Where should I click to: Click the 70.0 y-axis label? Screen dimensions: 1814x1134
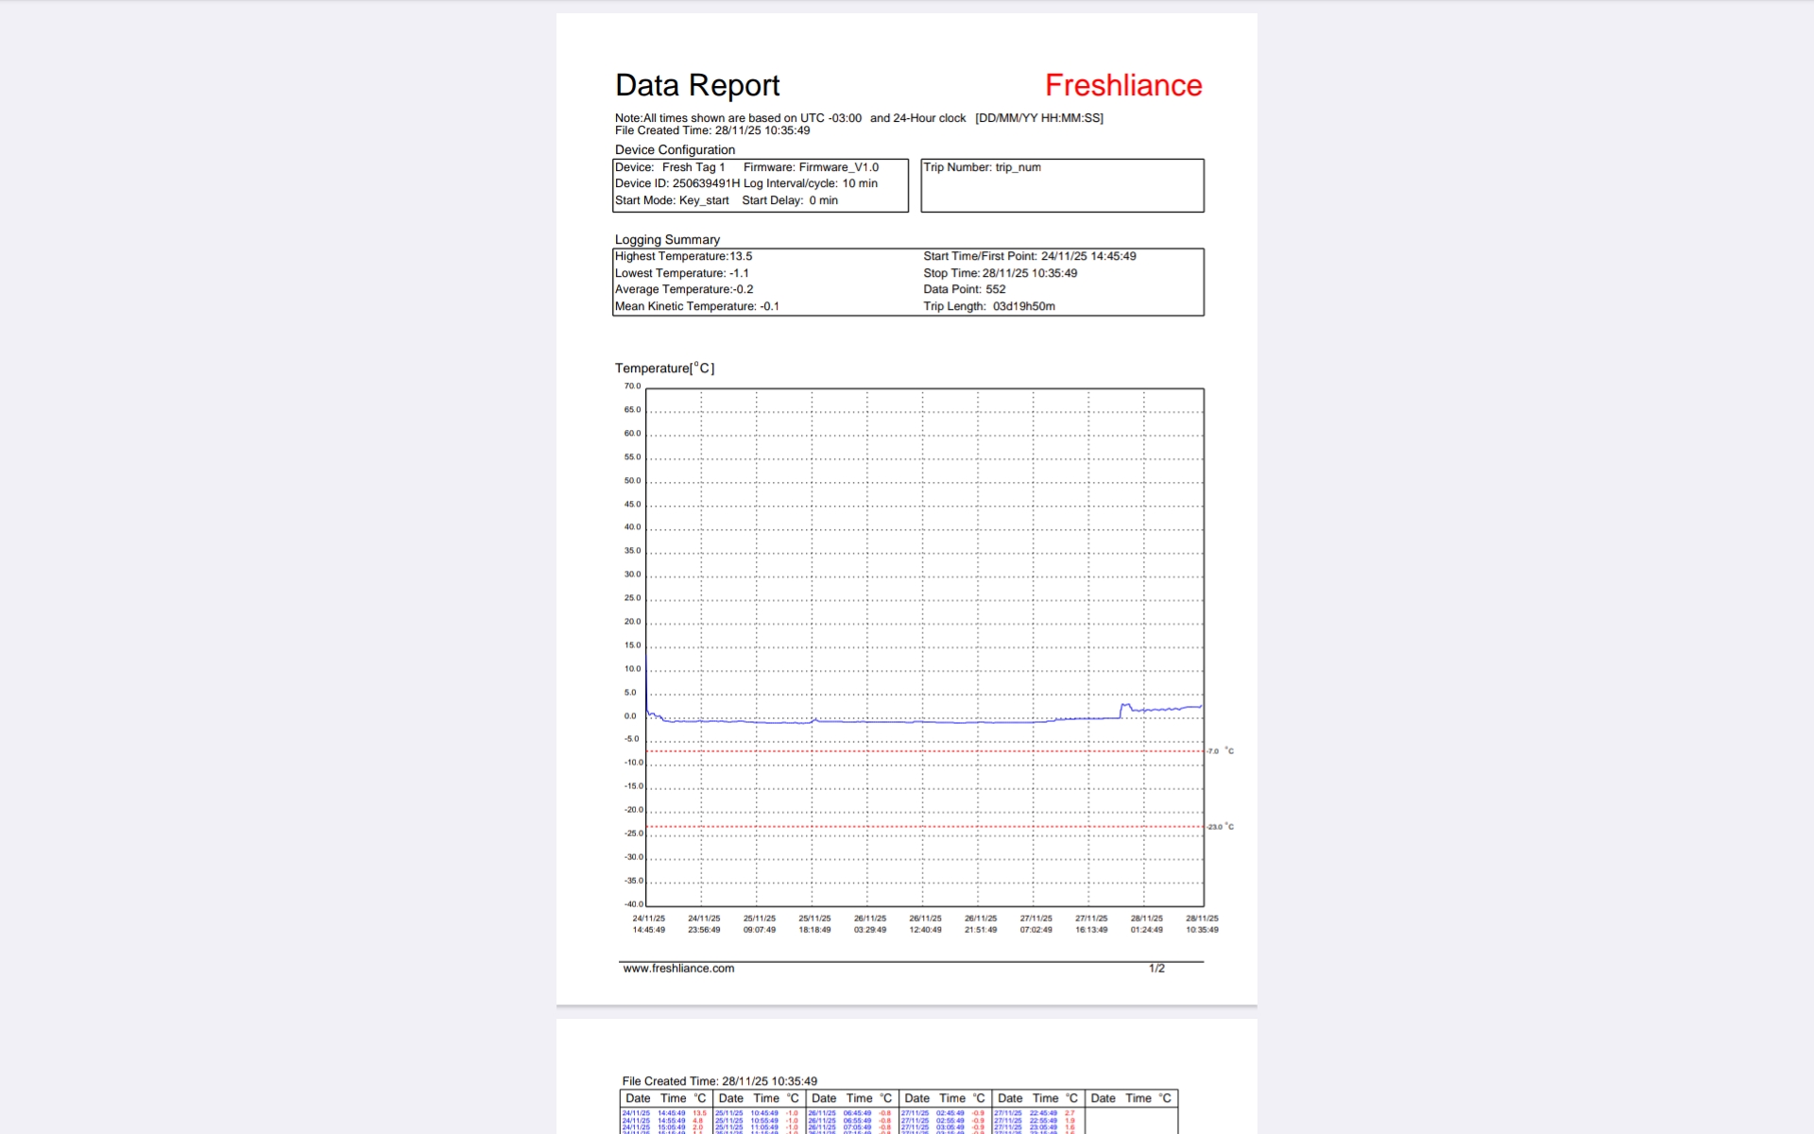pos(632,387)
